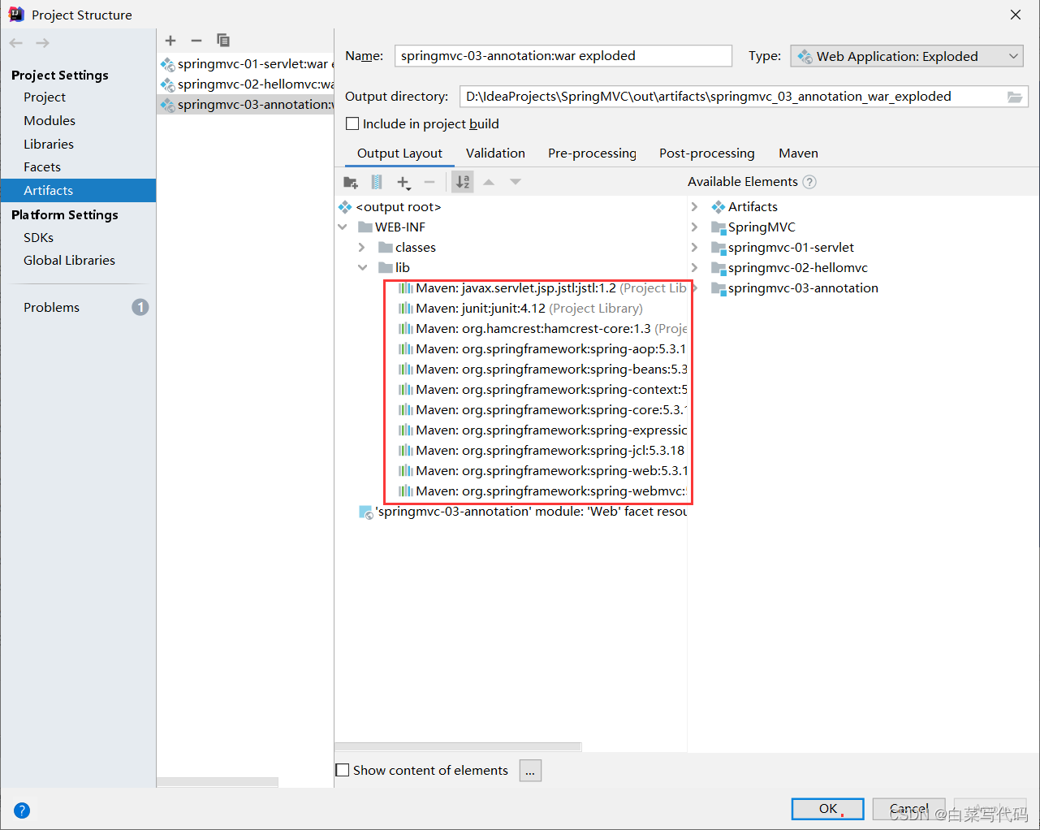Select Artifacts in settings sidebar
This screenshot has width=1040, height=830.
coord(78,190)
